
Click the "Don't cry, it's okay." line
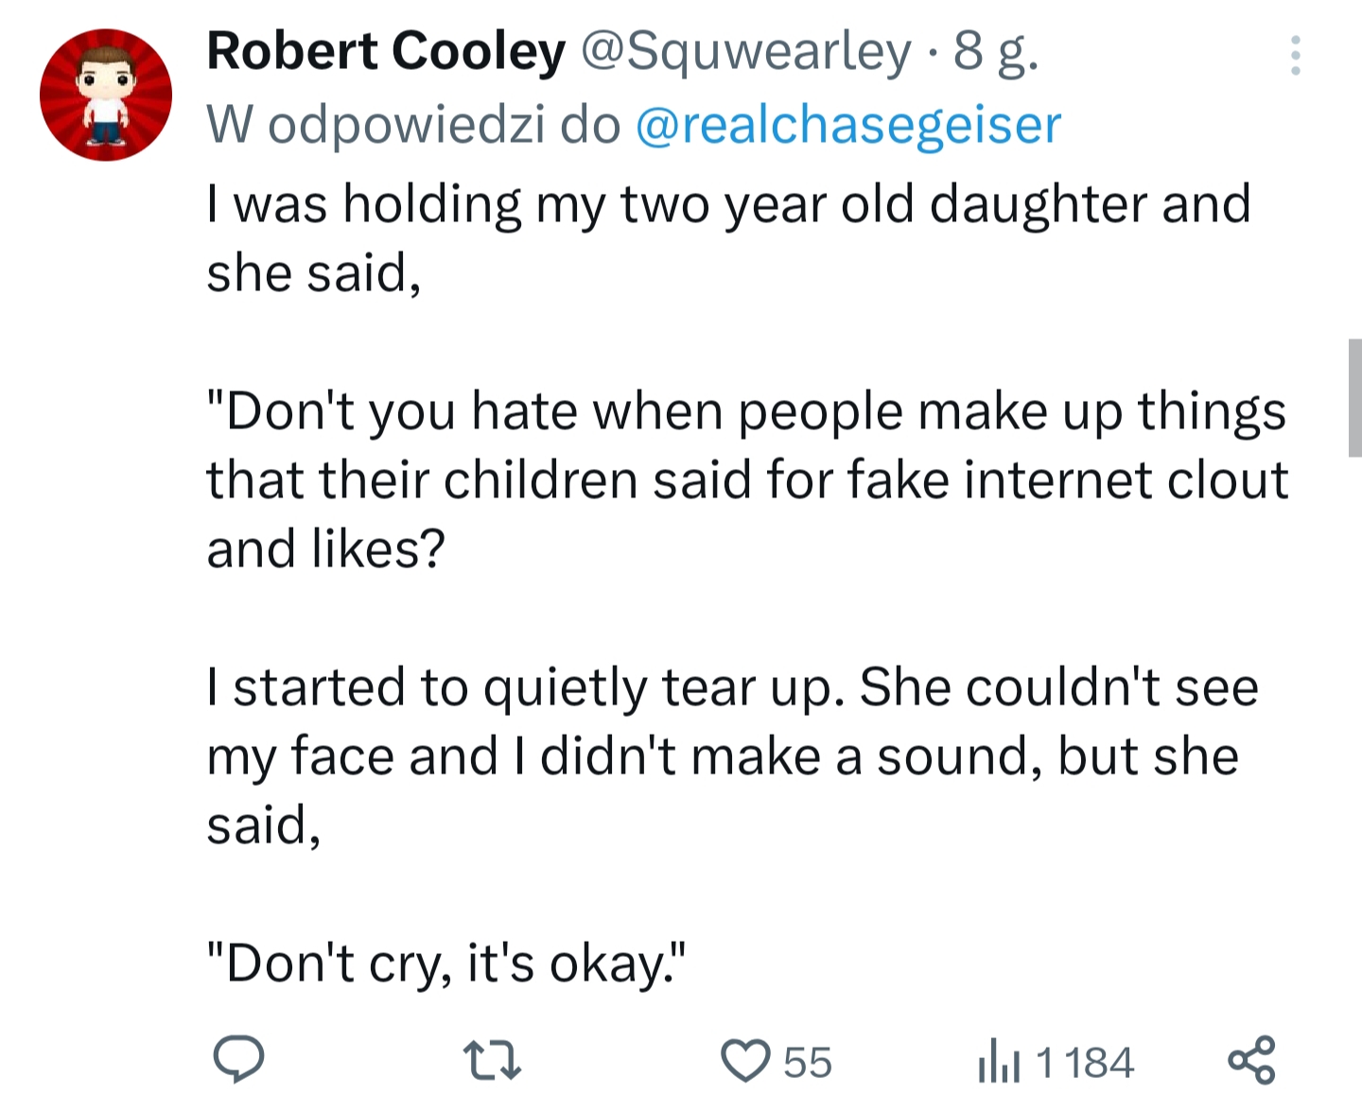[445, 963]
